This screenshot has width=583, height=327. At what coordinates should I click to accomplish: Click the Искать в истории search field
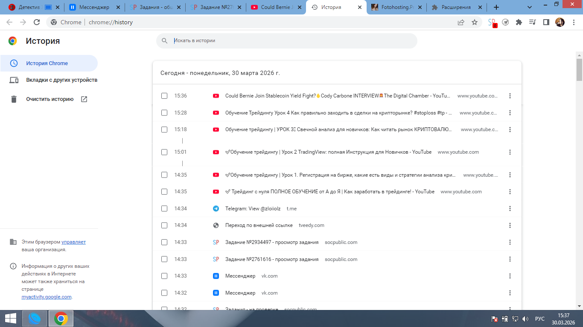coord(290,41)
